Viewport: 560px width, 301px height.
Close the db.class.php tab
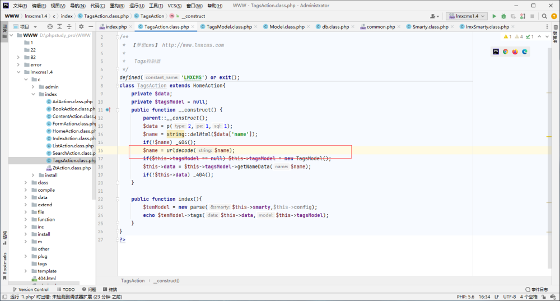[x=353, y=27]
